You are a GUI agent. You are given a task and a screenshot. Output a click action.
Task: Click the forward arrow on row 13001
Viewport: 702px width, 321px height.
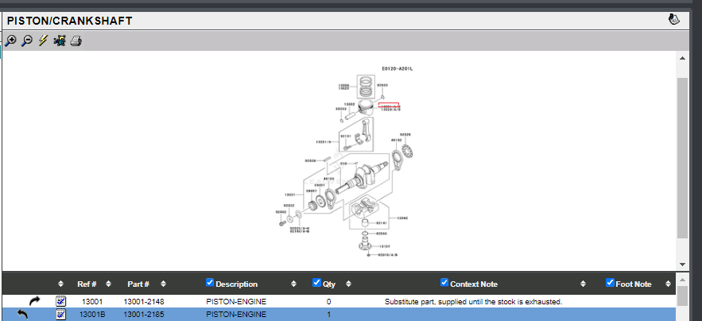[34, 302]
